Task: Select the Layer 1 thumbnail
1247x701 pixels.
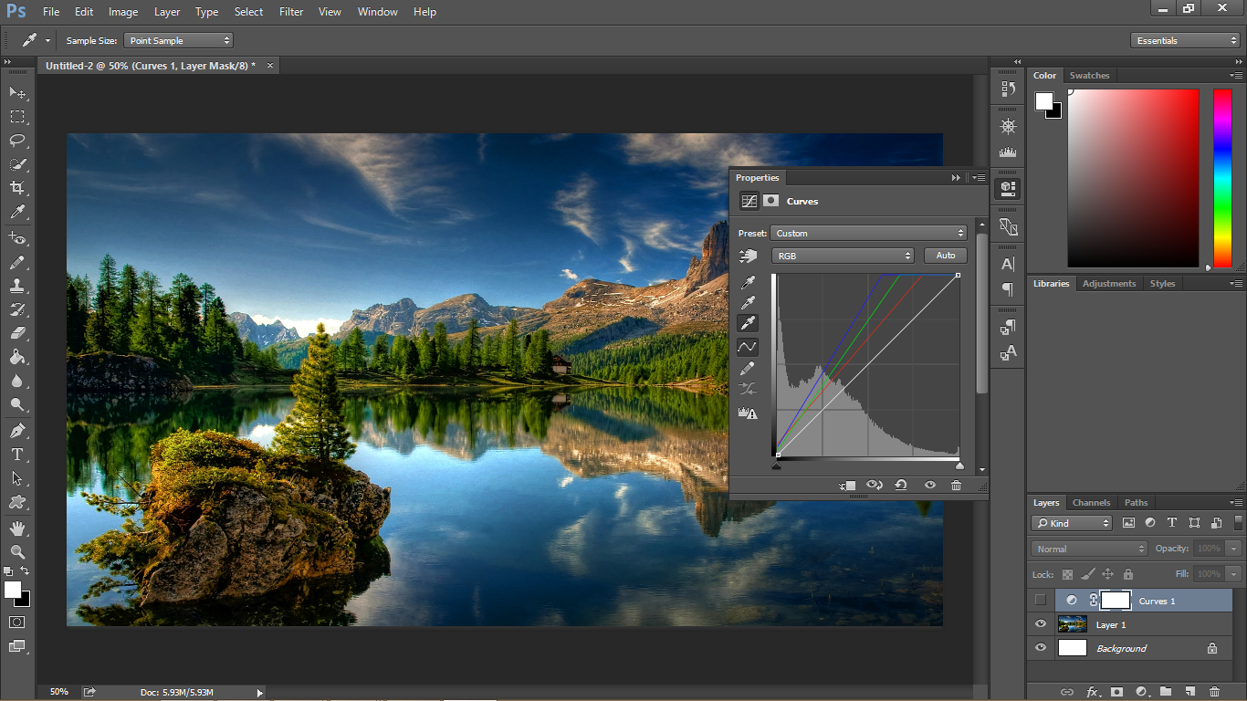Action: [x=1072, y=624]
